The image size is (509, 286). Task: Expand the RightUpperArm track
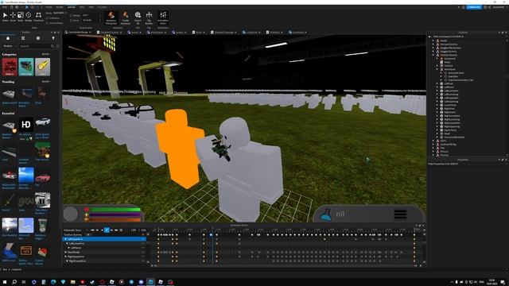coord(65,257)
